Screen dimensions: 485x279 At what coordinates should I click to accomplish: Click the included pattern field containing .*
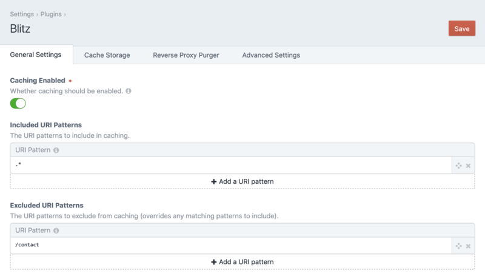point(230,166)
